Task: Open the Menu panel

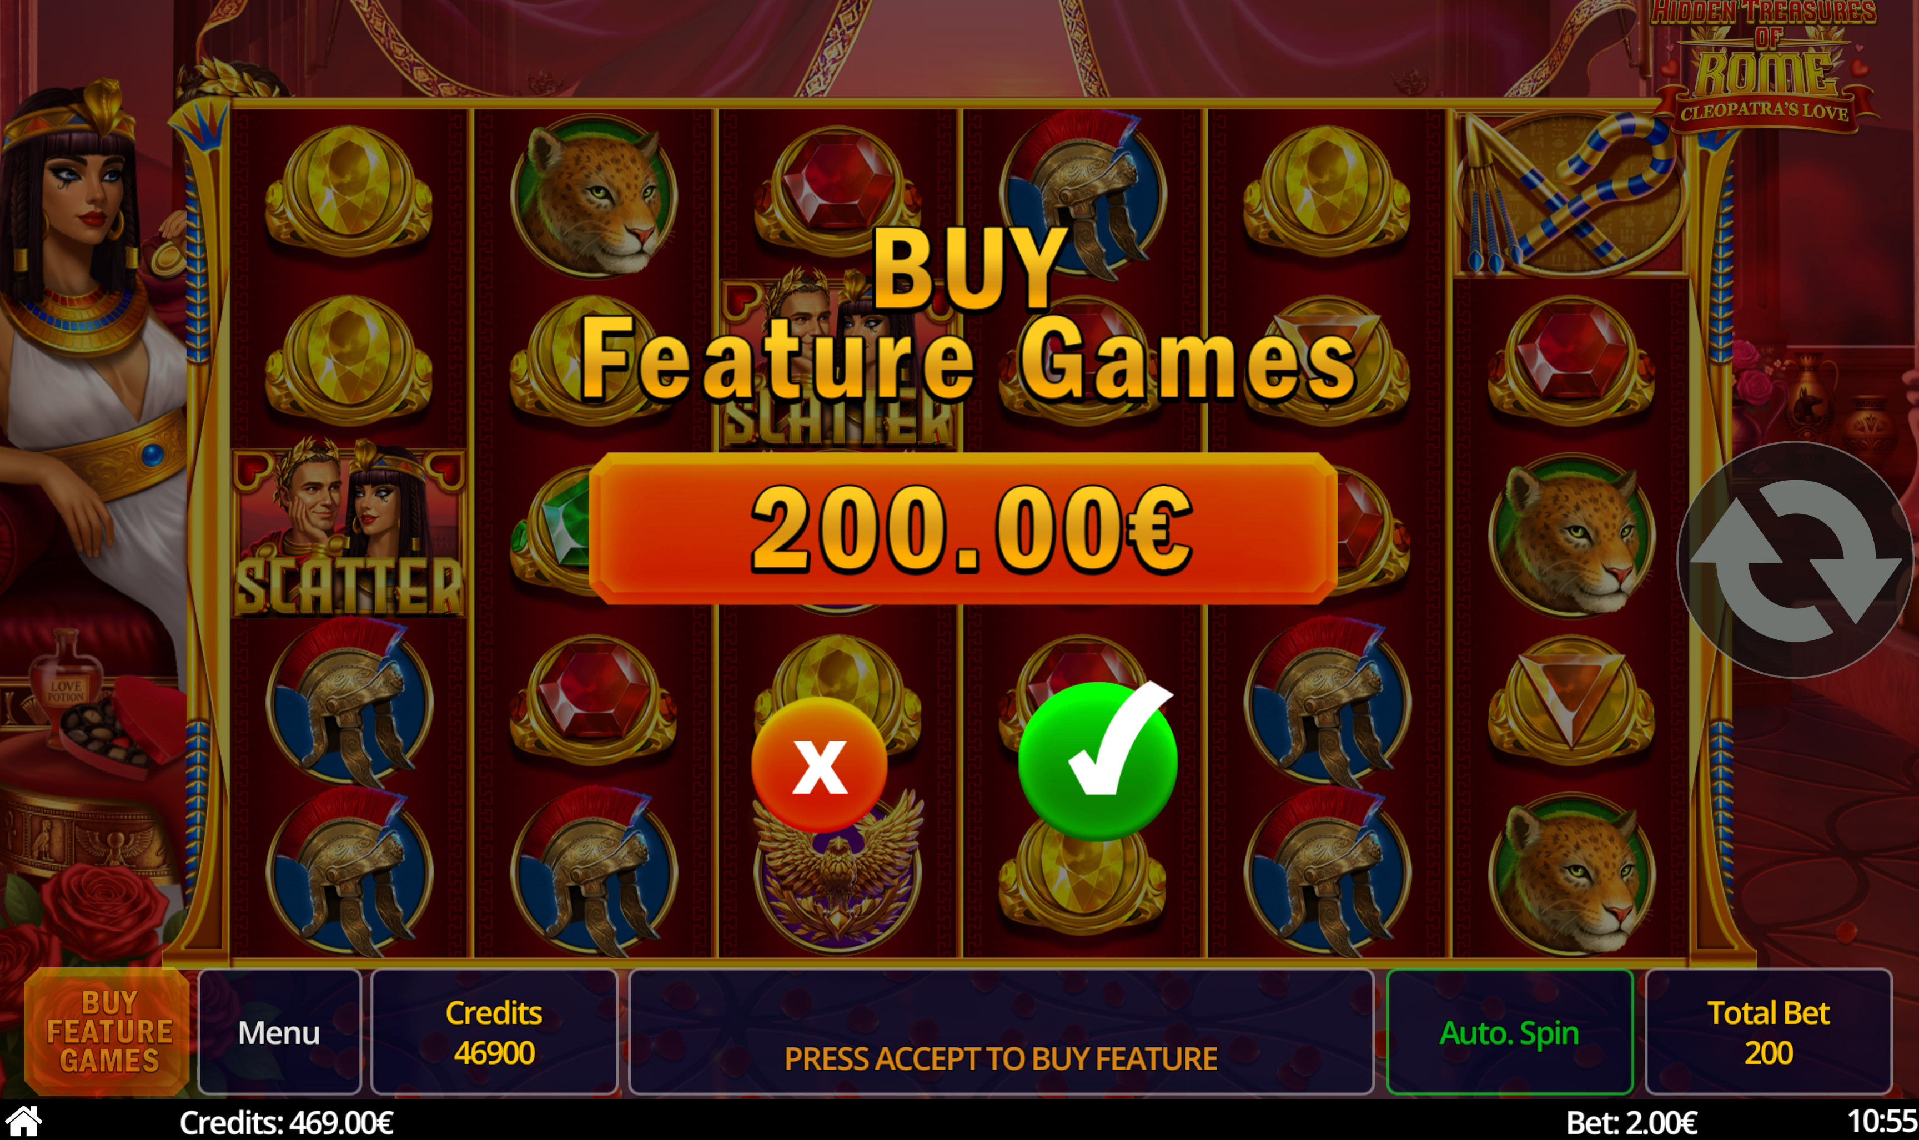Action: pyautogui.click(x=279, y=1032)
